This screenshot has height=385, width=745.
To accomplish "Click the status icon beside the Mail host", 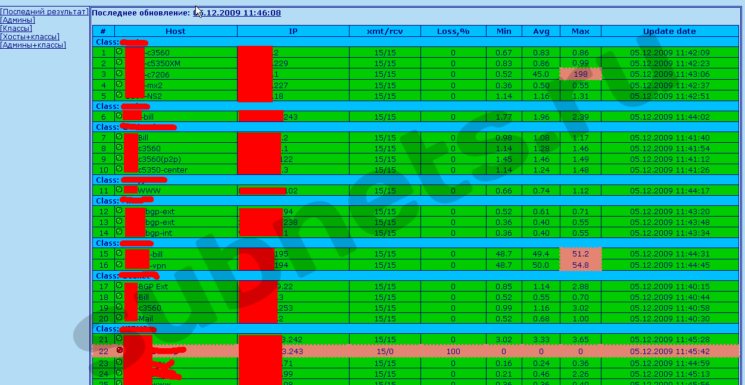I will tap(119, 318).
